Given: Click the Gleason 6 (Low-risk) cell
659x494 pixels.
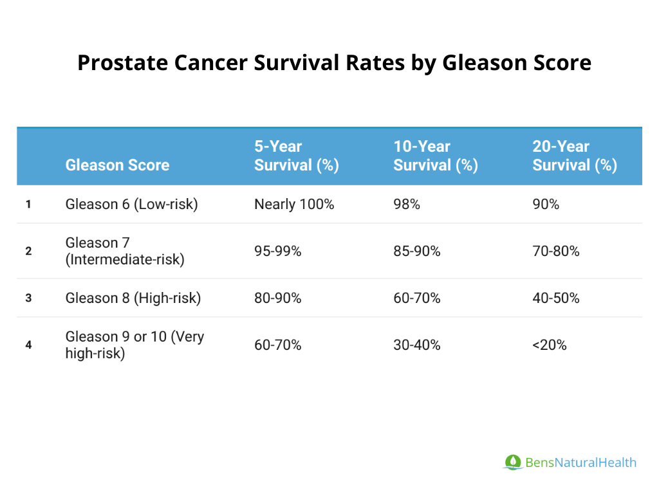Looking at the screenshot, I should 131,205.
